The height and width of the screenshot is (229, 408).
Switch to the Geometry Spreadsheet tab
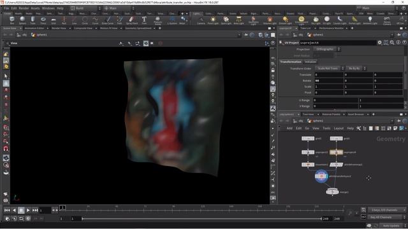click(x=138, y=28)
